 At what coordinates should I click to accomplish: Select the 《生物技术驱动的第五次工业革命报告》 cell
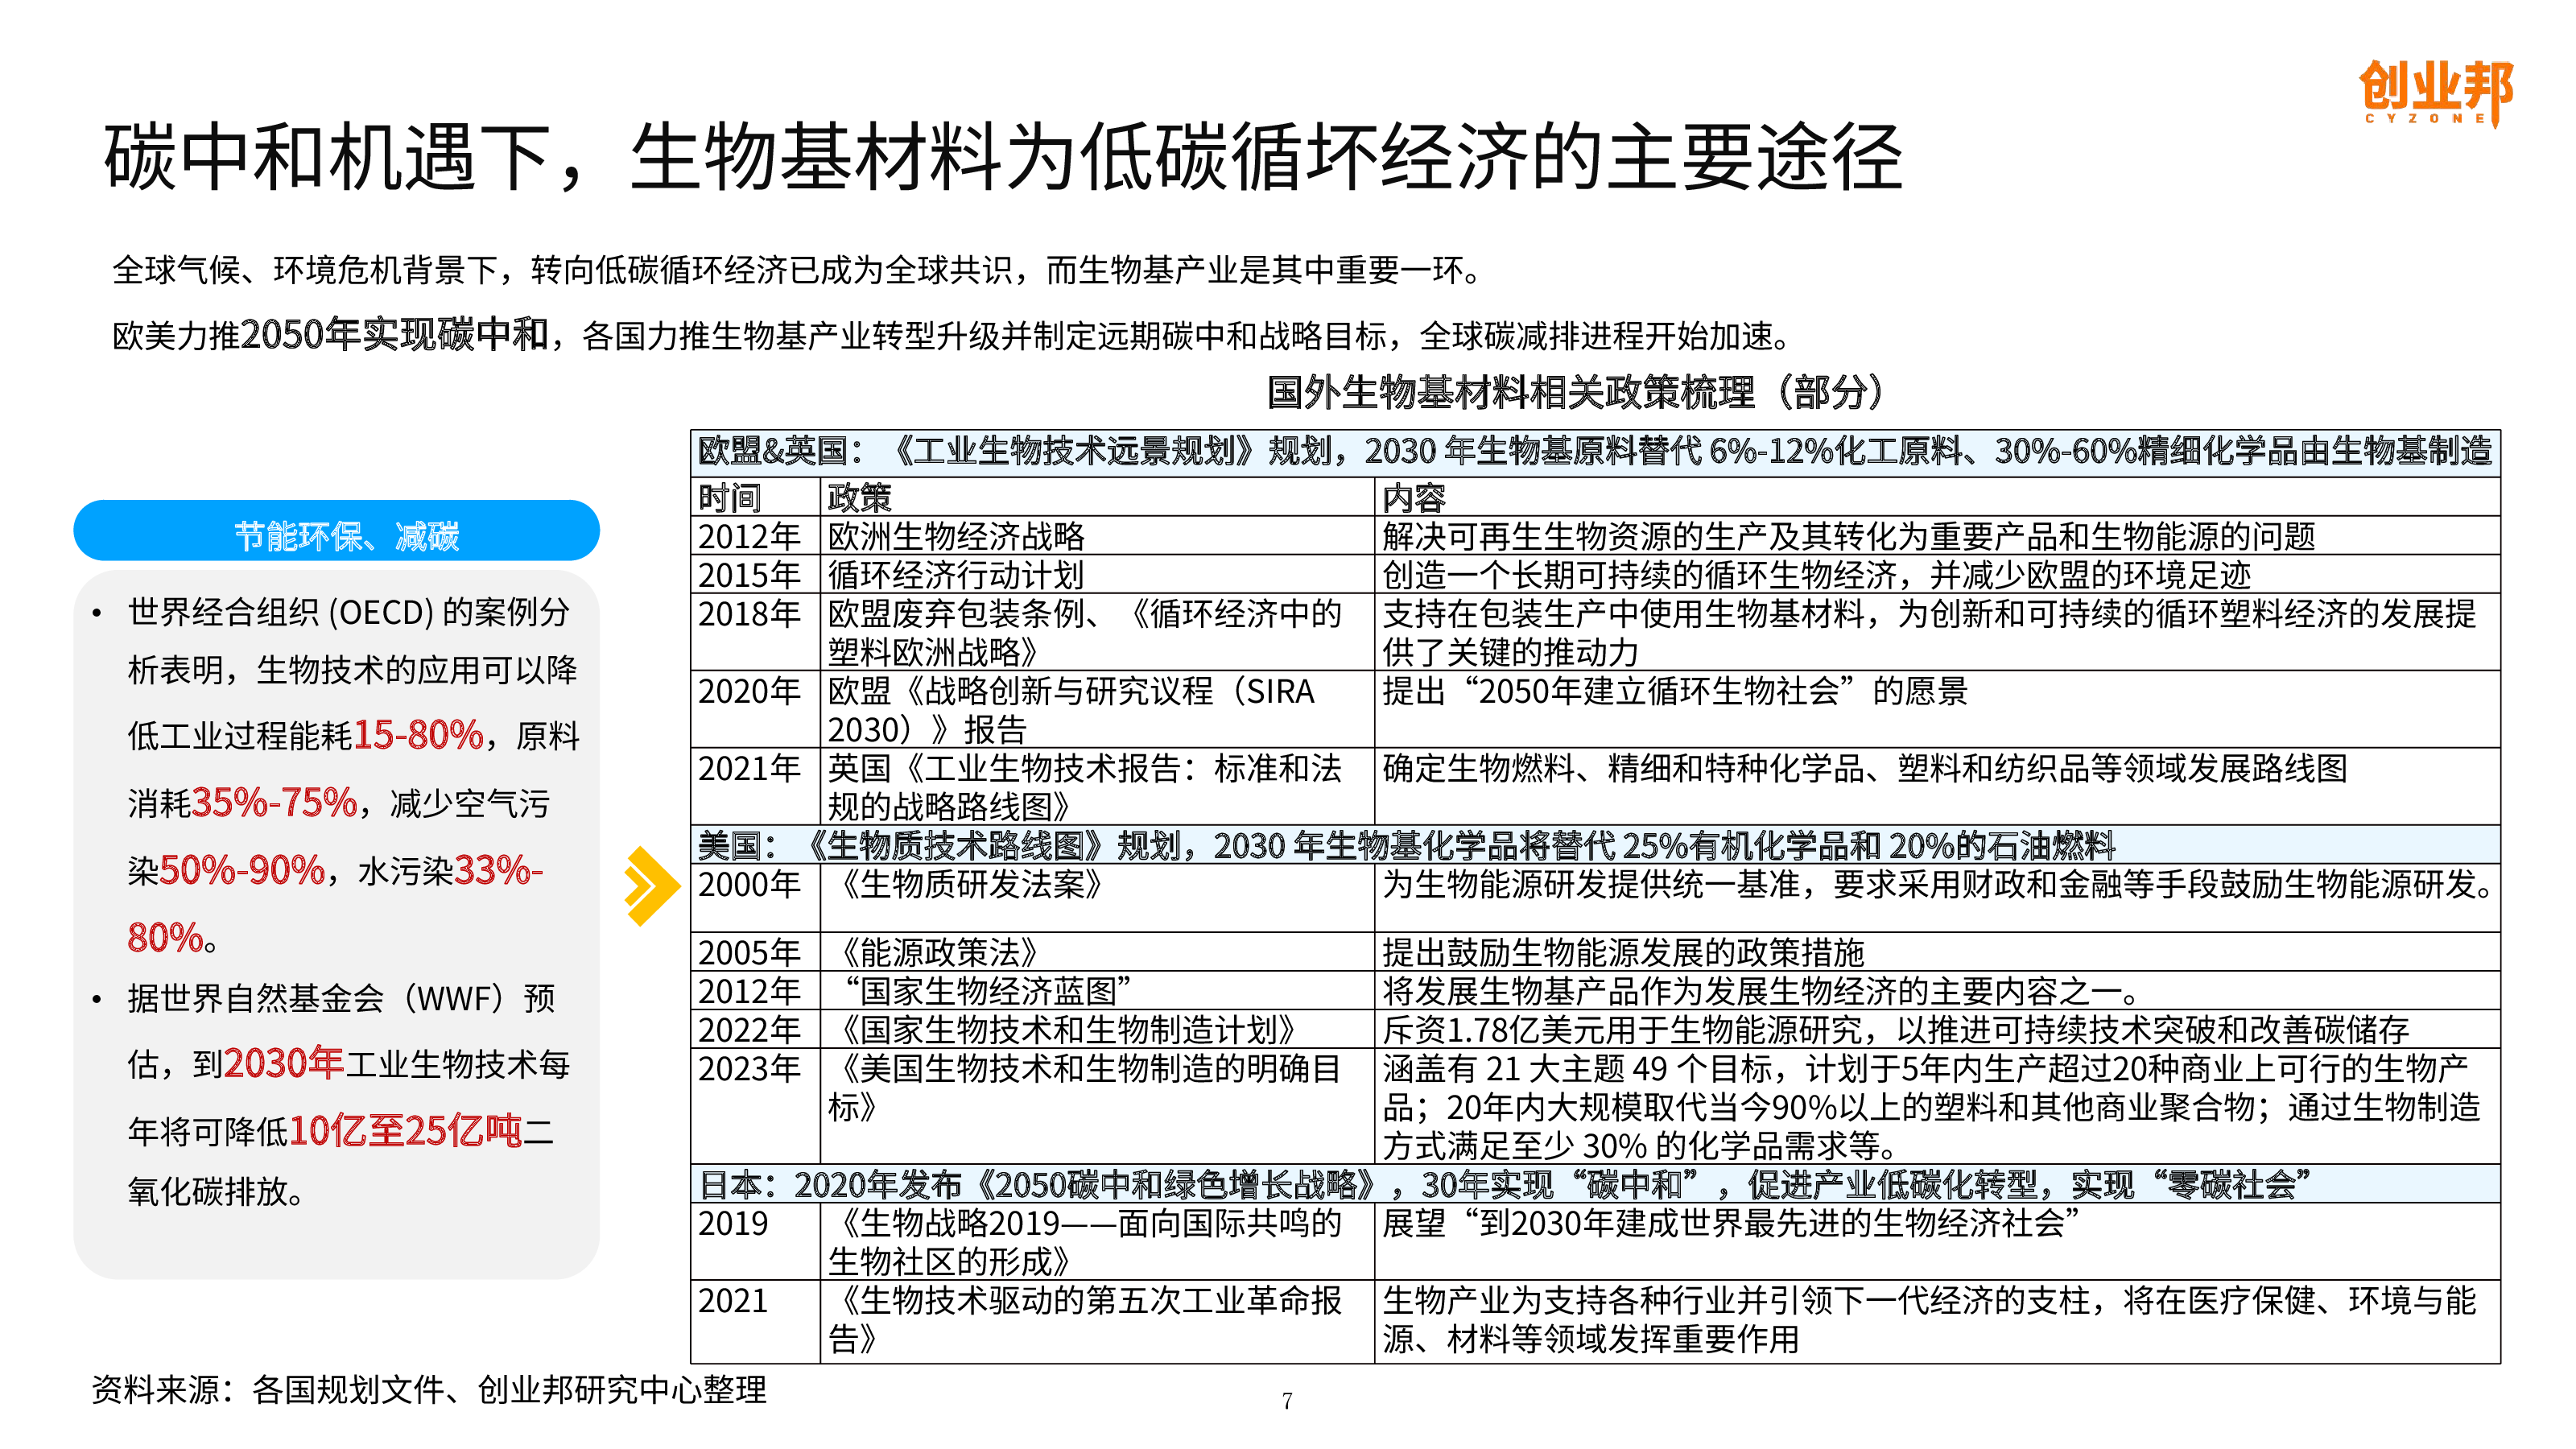point(1097,1321)
